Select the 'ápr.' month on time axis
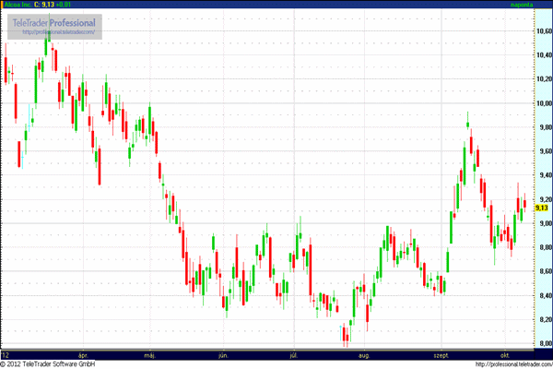The width and height of the screenshot is (553, 369). 84,354
